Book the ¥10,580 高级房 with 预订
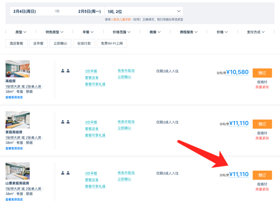The image size is (280, 201). point(262,73)
